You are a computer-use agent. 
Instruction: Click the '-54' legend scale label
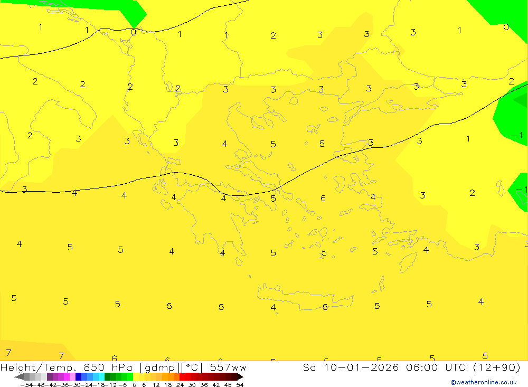pyautogui.click(x=27, y=385)
